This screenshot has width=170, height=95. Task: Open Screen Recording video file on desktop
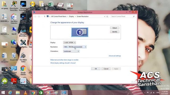pos(5,71)
